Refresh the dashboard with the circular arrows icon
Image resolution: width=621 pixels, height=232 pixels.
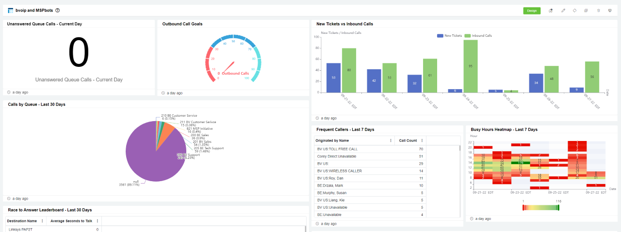coord(574,11)
